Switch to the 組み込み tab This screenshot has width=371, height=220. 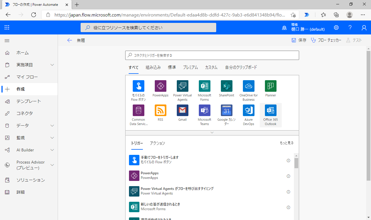(153, 67)
